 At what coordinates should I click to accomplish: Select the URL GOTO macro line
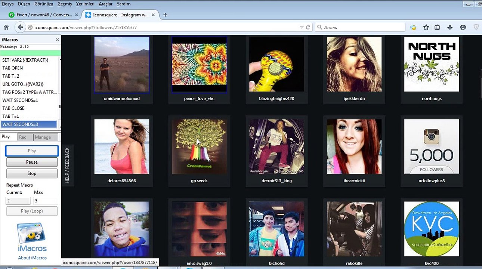click(x=29, y=84)
